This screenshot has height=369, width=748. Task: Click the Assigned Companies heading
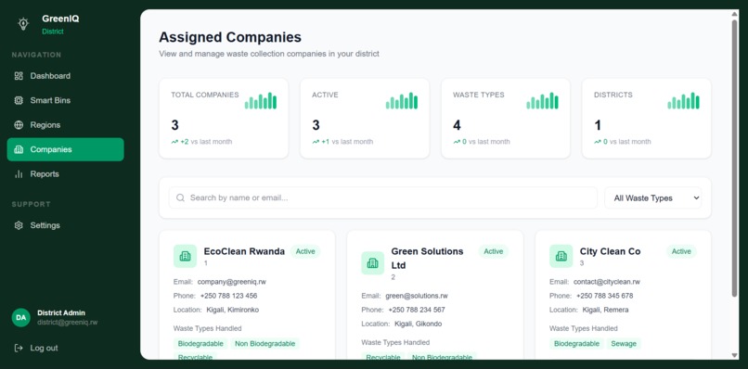(230, 37)
